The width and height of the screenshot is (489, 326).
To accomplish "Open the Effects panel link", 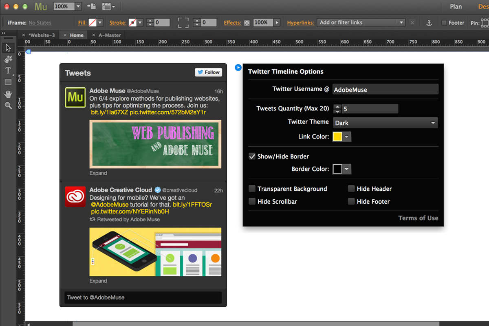I will coord(233,23).
